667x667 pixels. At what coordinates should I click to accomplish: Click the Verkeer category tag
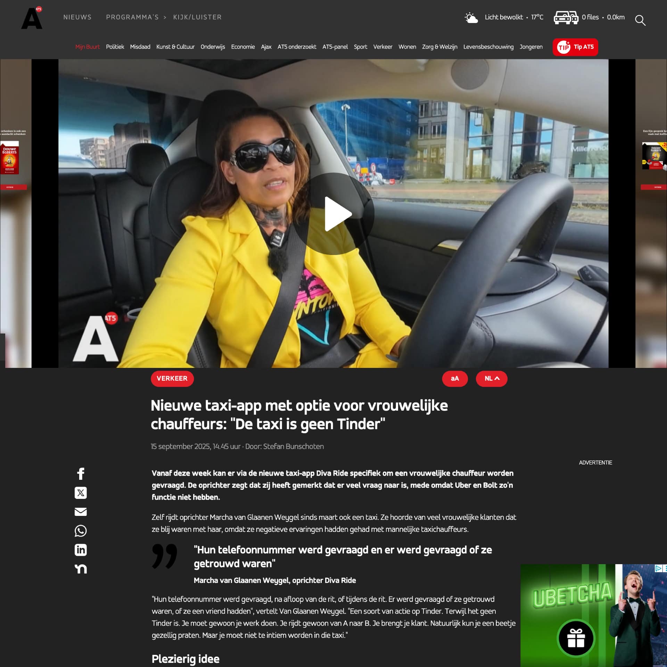point(172,378)
